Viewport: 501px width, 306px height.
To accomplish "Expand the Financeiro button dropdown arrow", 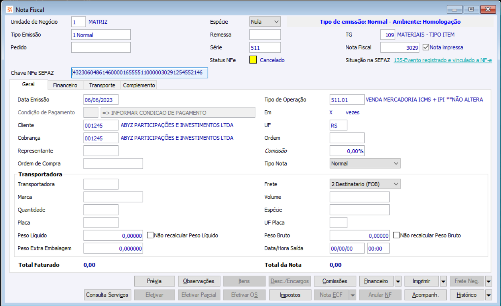I will 398,281.
